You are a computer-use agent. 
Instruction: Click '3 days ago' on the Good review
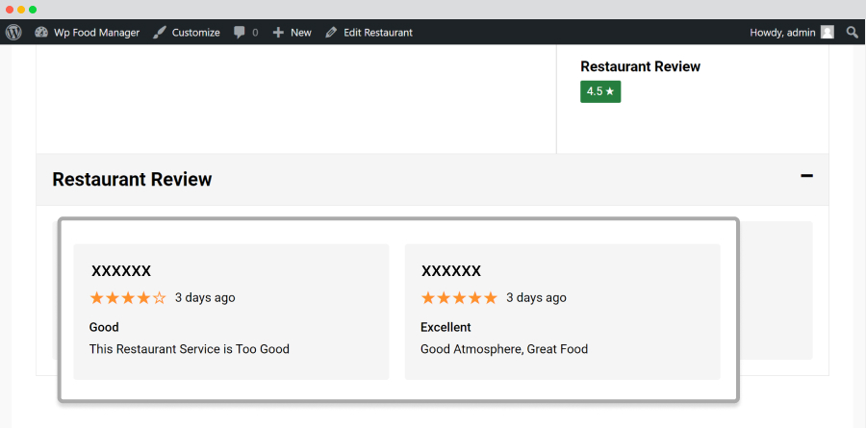205,297
